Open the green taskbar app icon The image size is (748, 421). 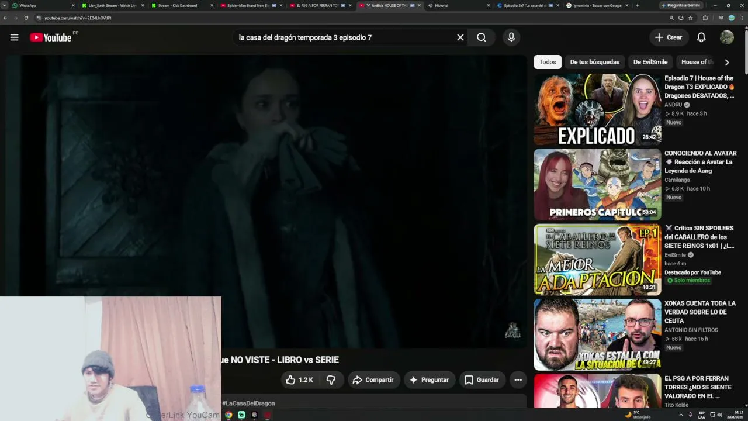tap(241, 415)
